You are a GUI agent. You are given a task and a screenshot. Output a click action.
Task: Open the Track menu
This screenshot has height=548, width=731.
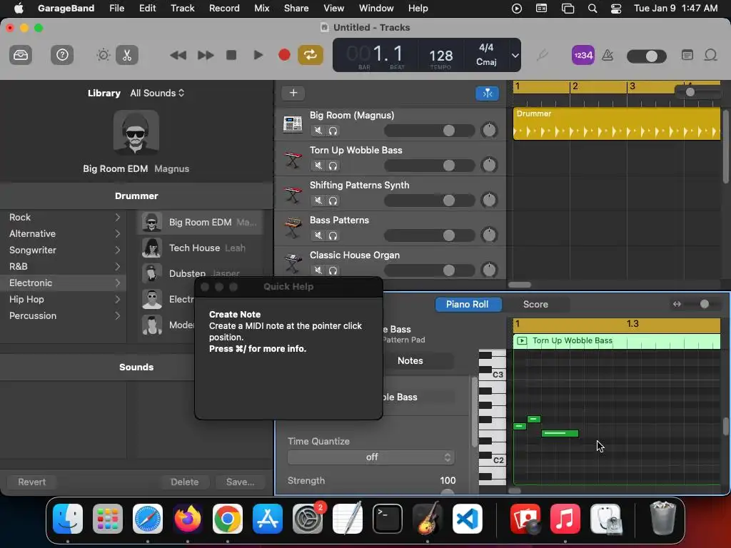pyautogui.click(x=182, y=9)
